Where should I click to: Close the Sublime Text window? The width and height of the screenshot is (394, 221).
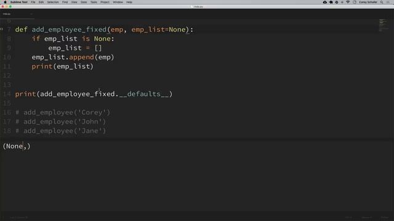2,7
